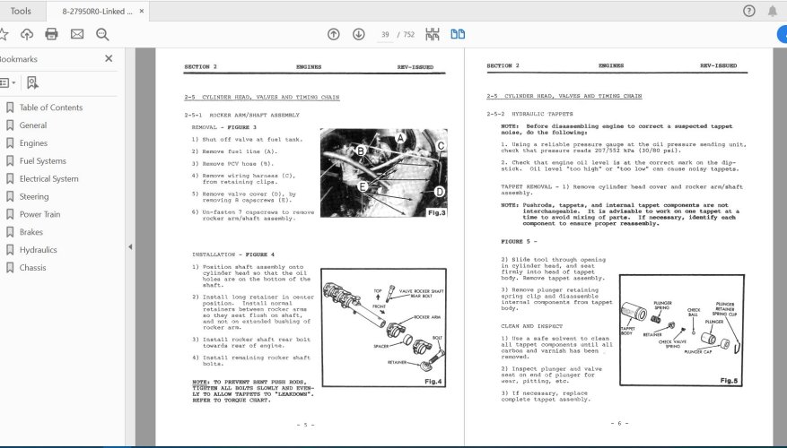Open the Table of Contents bookmark
Image resolution: width=787 pixels, height=448 pixels.
[51, 108]
